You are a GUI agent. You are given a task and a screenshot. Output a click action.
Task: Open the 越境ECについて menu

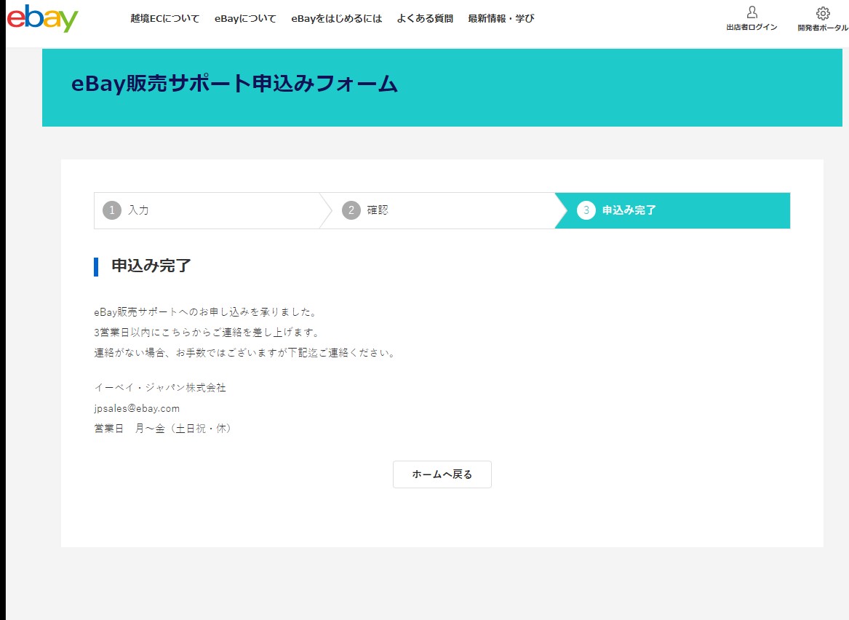[164, 18]
